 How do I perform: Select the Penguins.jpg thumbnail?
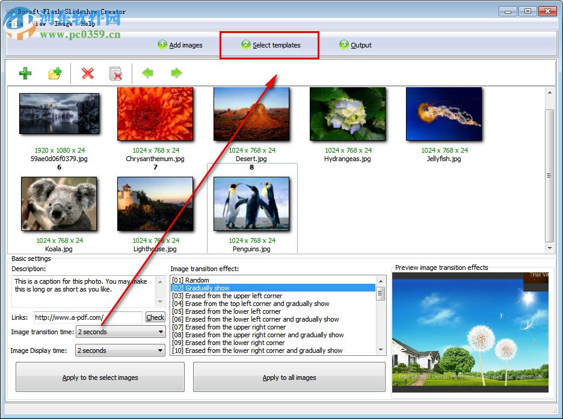pos(252,203)
